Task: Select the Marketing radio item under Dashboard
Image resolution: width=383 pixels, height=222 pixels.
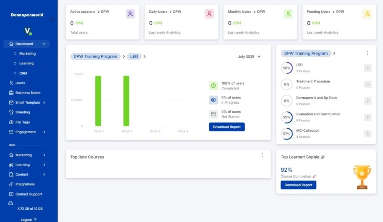Action: [15, 54]
